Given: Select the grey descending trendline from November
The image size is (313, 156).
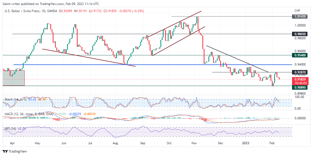Looking at the screenshot, I should (x=237, y=59).
